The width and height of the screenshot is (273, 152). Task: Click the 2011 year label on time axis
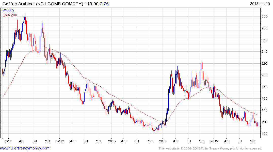9,141
